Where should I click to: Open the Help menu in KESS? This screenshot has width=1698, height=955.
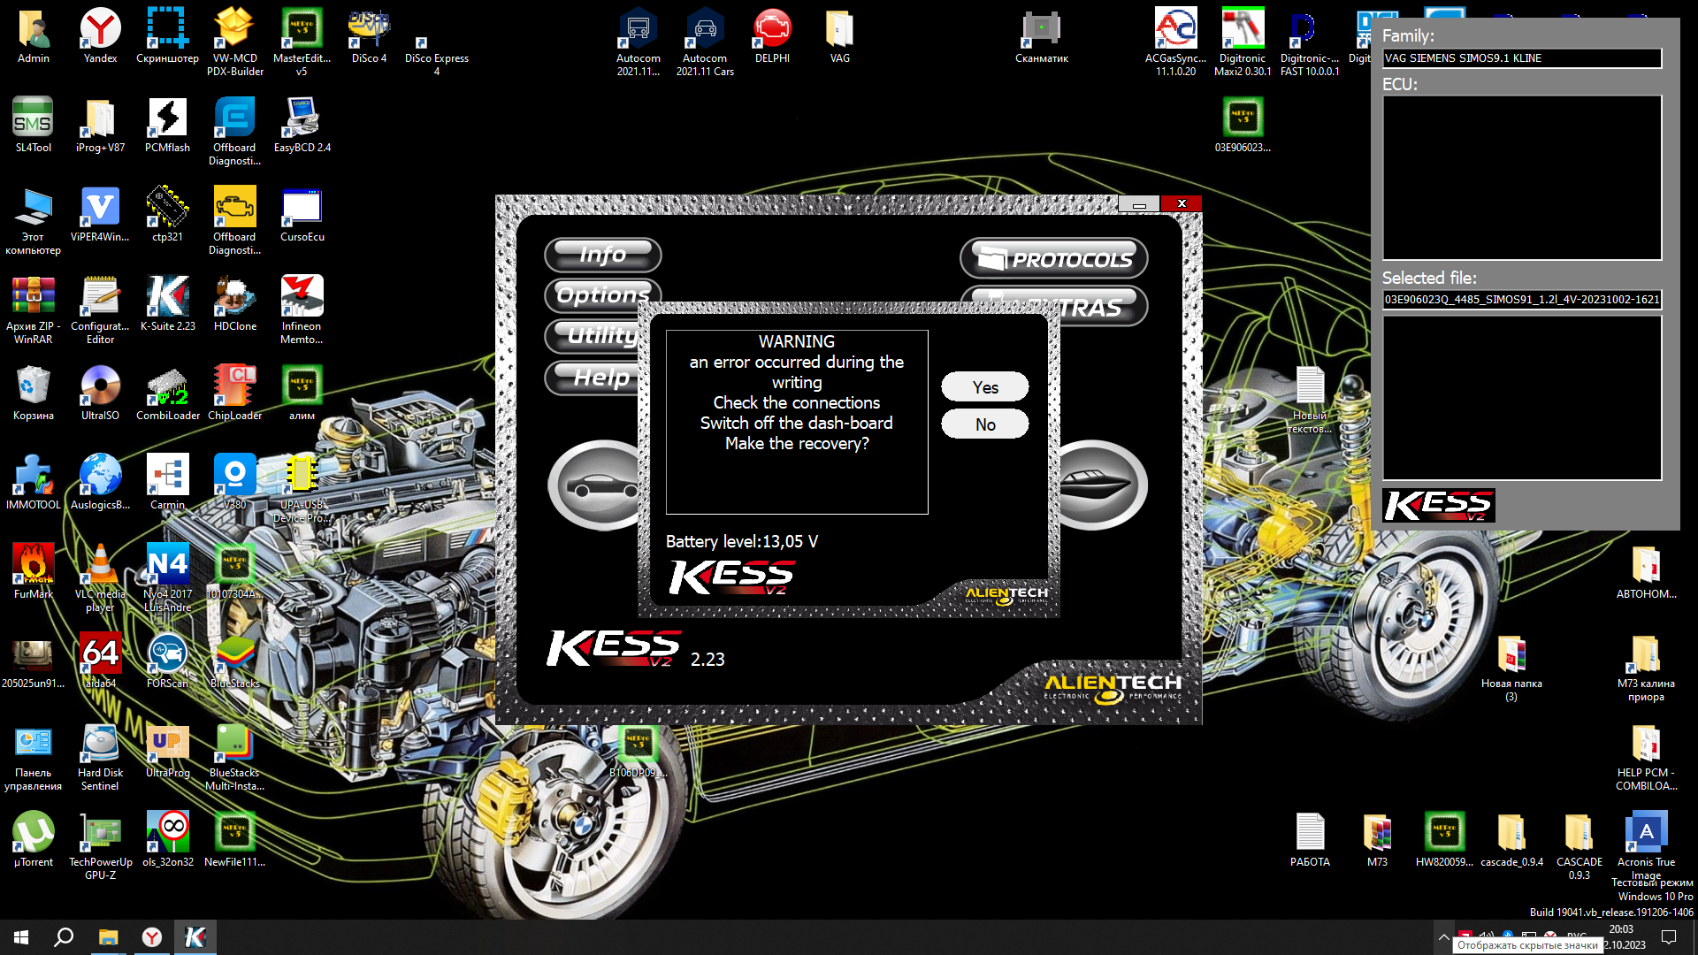[600, 378]
